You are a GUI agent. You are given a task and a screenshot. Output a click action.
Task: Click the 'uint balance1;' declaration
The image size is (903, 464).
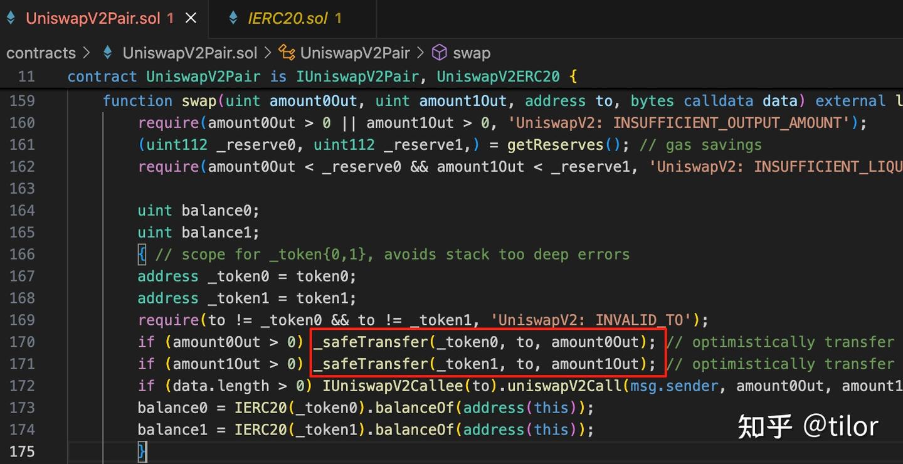coord(199,233)
